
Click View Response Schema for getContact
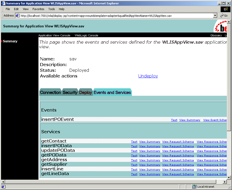[x=212, y=142]
